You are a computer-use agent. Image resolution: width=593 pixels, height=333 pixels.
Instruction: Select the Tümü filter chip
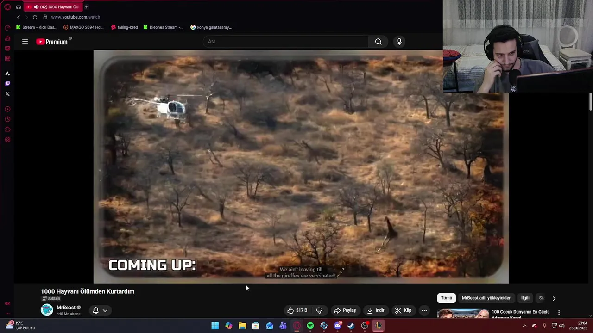point(447,298)
